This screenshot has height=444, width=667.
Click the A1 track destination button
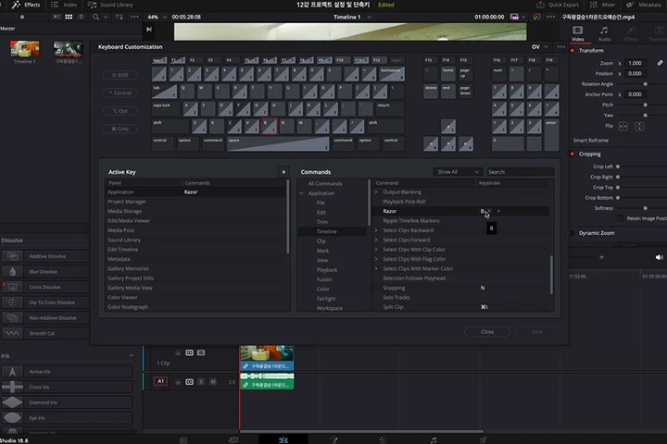[x=160, y=381]
